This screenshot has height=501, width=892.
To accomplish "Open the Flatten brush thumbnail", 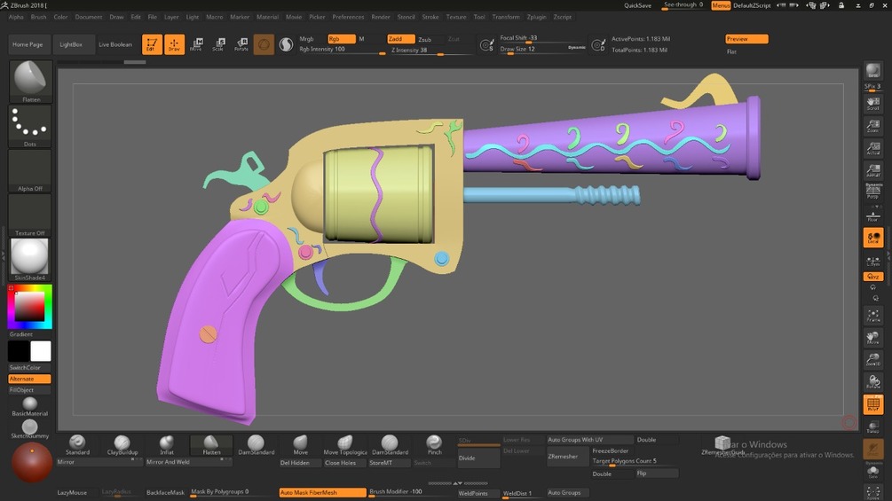I will point(30,82).
